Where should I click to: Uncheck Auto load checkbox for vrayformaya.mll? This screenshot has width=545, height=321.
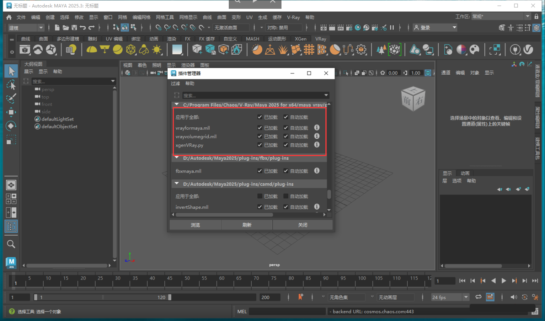pyautogui.click(x=286, y=128)
